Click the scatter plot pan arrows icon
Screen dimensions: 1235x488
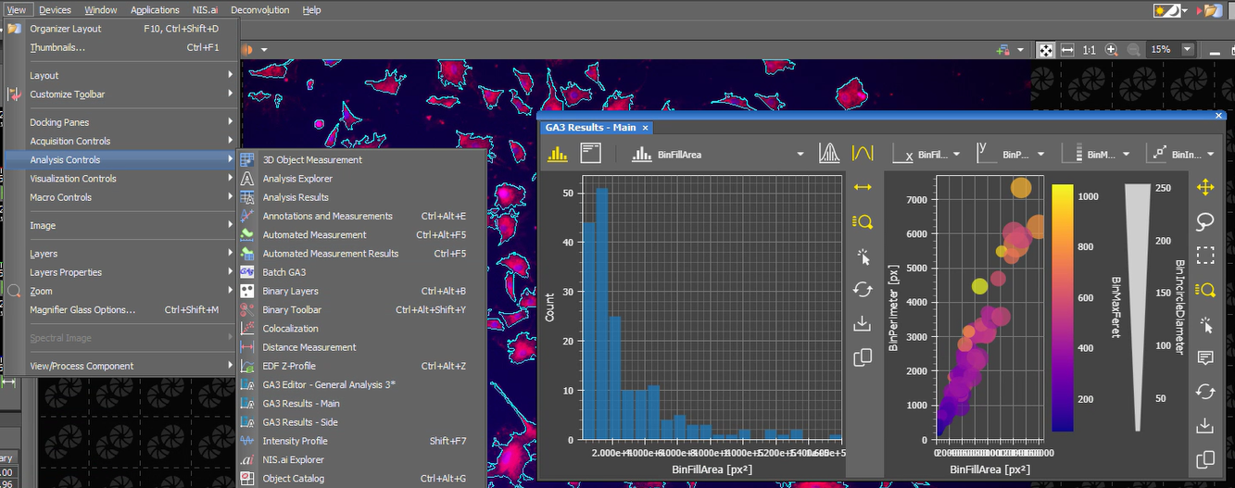click(x=1205, y=187)
